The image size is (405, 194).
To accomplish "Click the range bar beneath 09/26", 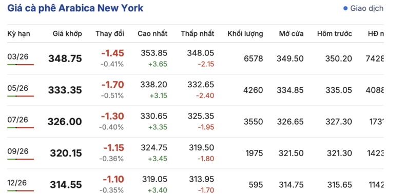I will (x=21, y=159).
